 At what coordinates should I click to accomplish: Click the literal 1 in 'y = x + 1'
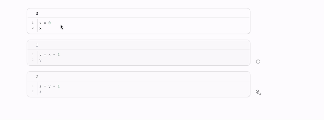(59, 54)
